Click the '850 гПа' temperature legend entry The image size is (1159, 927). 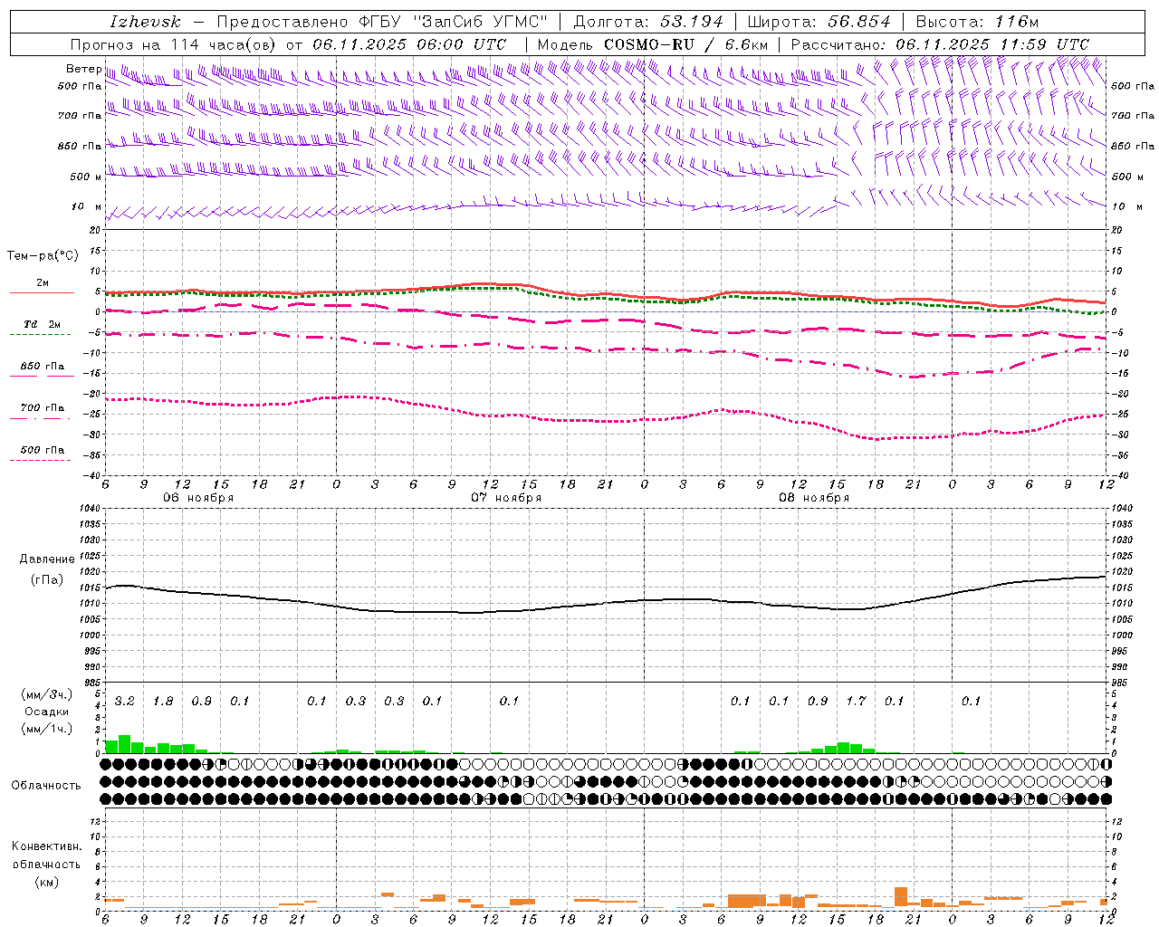42,367
